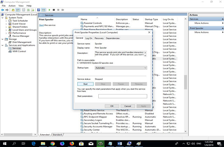
Task: Toggle the Show/Hide Console Tree toolbar icon
Action: [x=18, y=10]
